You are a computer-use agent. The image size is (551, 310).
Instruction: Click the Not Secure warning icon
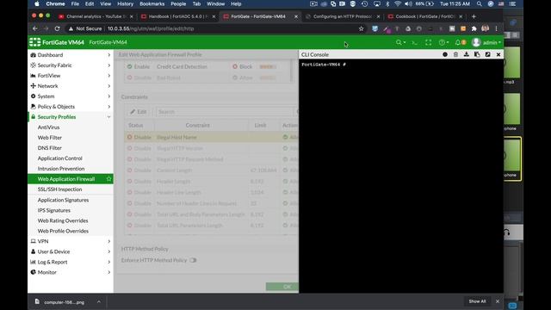coord(71,28)
